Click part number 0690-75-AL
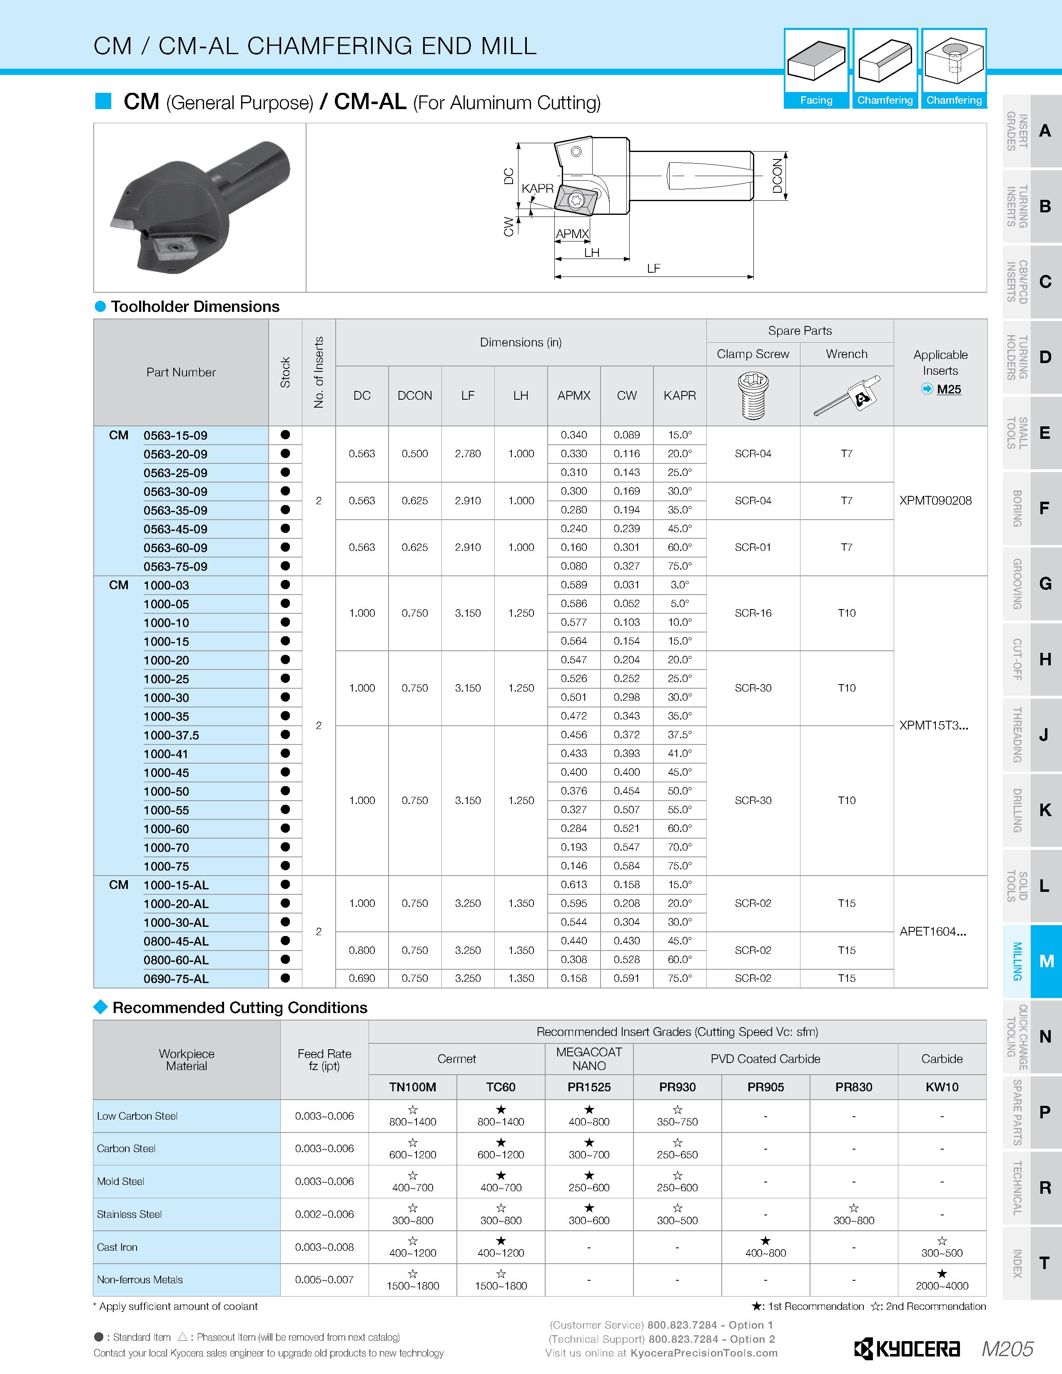The height and width of the screenshot is (1374, 1062). coord(176,979)
